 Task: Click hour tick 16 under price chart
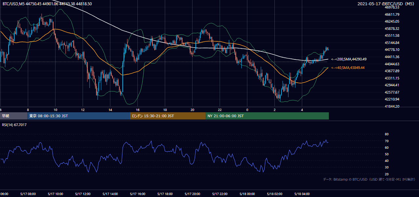click(137, 110)
